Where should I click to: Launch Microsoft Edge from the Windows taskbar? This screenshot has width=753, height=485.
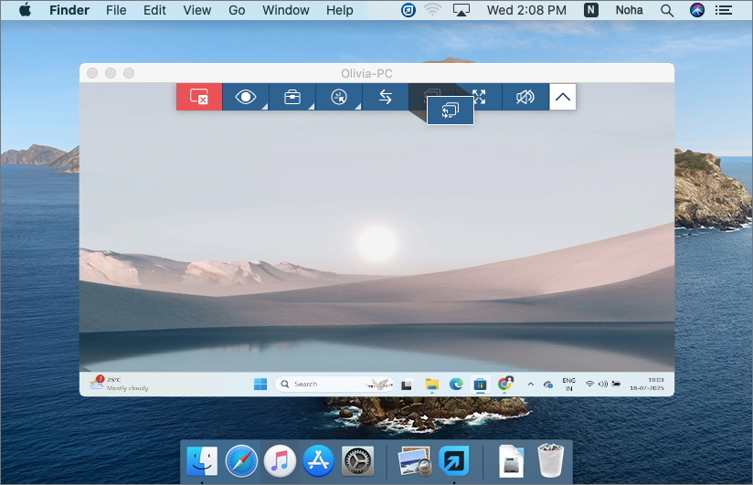coord(456,385)
